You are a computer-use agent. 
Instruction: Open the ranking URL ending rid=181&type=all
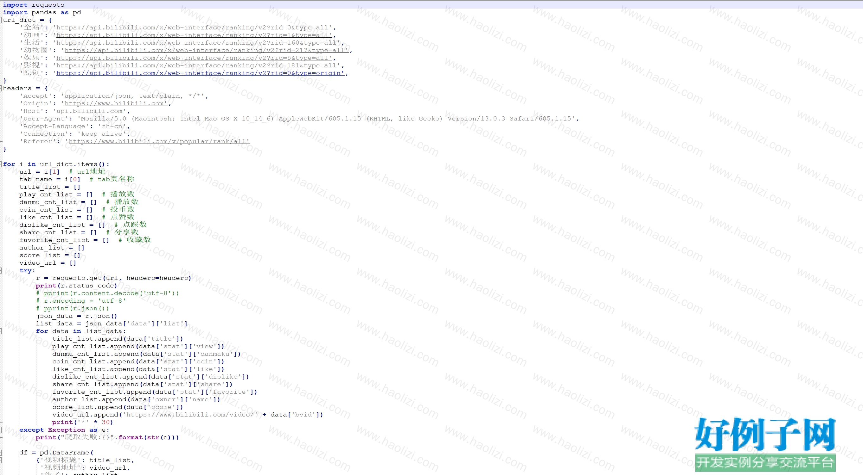coord(198,65)
